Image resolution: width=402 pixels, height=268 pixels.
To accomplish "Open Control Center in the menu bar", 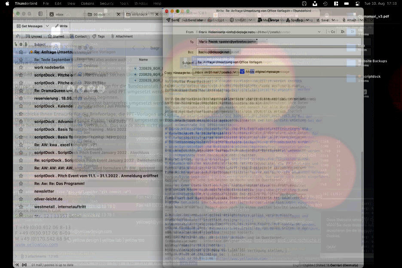I will coord(357,3).
